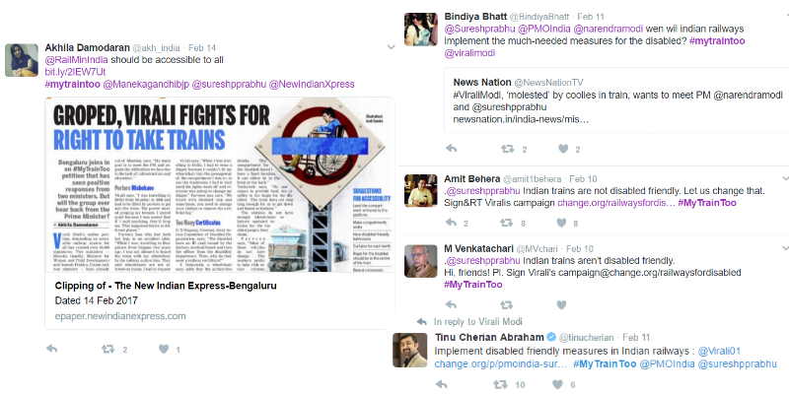789x394 pixels.
Task: Like Tinu Cherian Abraham's tweet
Action: pos(557,384)
